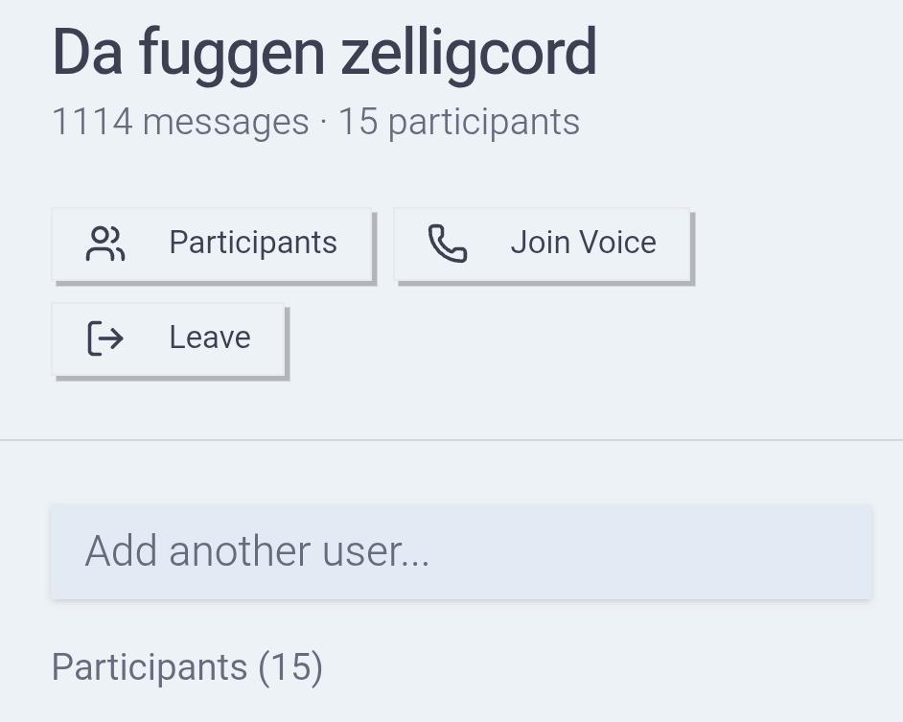Select the 'Participants (15)' section header

coord(187,666)
